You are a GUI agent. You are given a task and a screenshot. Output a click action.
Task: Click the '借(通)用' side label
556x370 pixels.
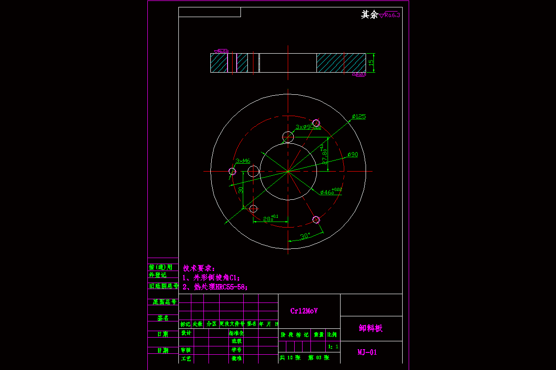point(161,267)
